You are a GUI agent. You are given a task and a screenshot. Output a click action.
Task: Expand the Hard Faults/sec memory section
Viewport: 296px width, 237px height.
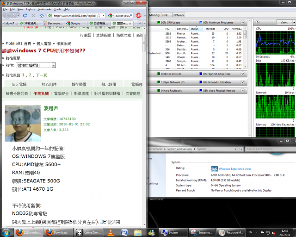click(x=242, y=90)
